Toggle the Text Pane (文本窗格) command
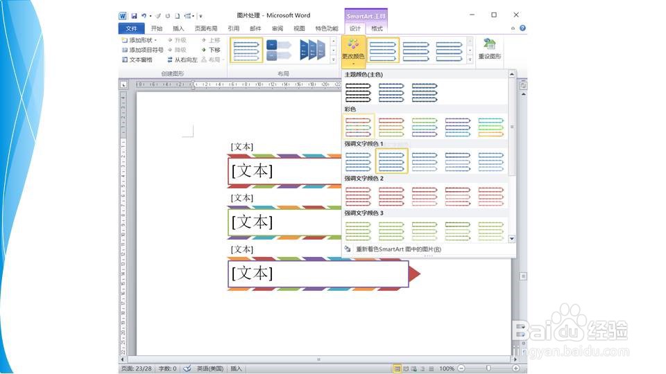The height and width of the screenshot is (374, 666). pos(137,60)
